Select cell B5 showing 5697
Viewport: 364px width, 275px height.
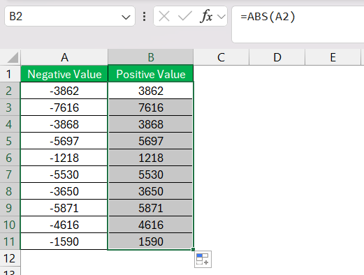[151, 141]
